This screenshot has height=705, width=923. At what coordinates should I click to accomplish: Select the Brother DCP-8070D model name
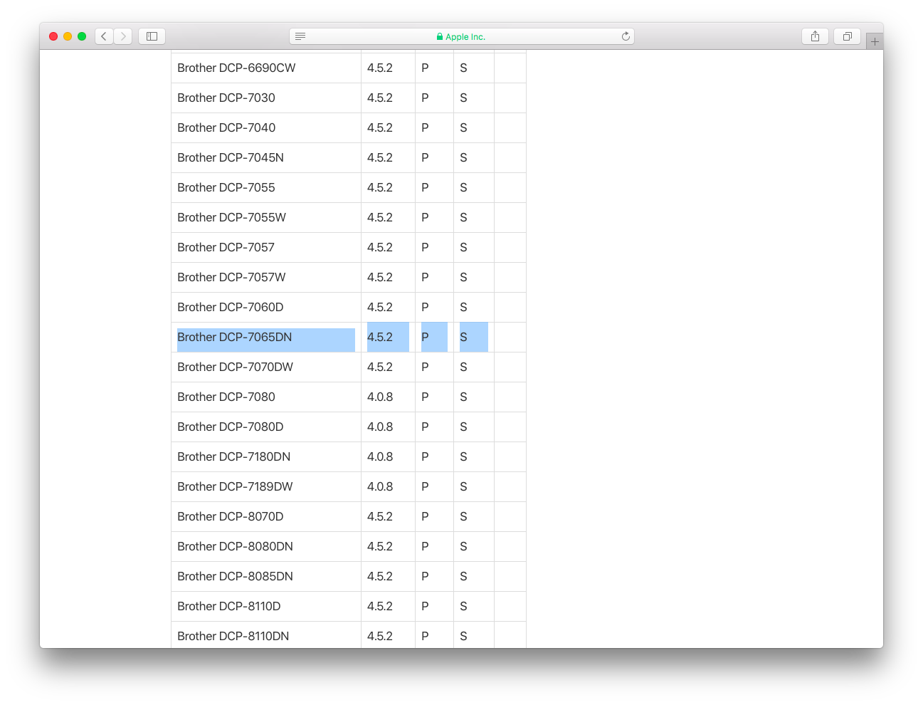[x=231, y=517]
